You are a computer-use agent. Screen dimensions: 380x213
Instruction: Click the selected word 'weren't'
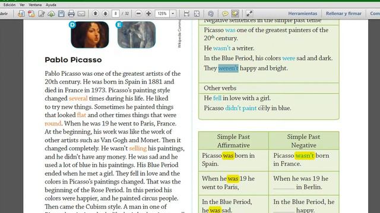point(228,69)
